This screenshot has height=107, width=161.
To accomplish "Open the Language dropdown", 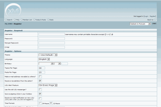I will point(44,59).
